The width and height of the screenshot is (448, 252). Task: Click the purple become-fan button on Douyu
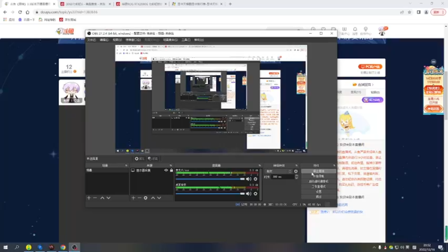click(372, 100)
